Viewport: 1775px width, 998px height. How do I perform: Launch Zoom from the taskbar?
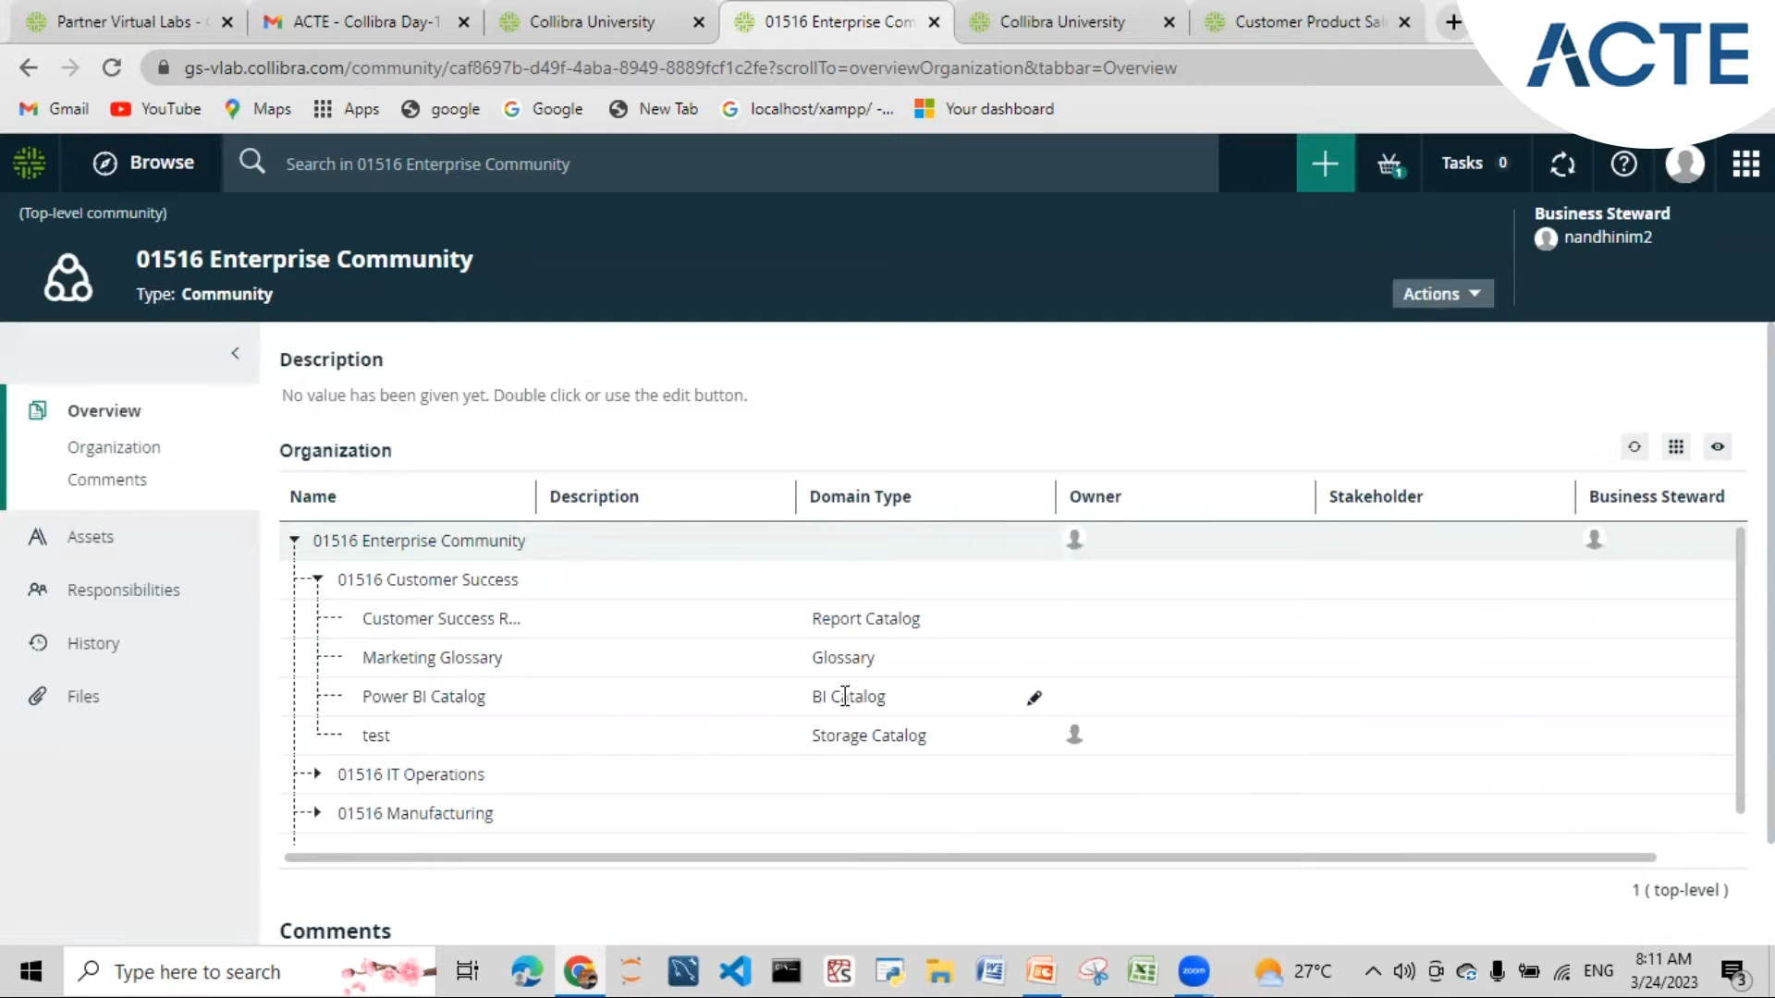pos(1194,971)
